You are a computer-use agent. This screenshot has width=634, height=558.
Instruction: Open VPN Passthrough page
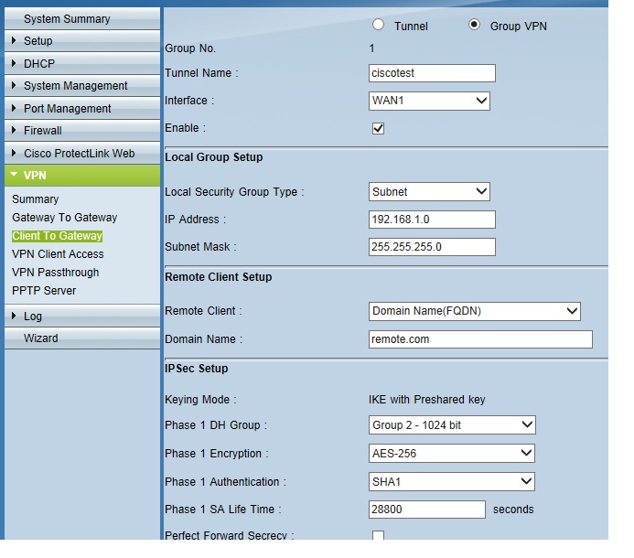56,272
